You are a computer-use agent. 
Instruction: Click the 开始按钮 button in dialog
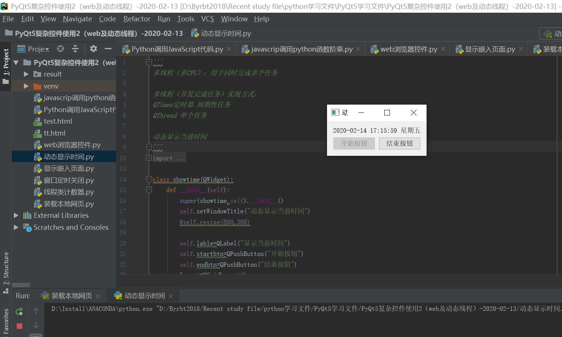(354, 143)
